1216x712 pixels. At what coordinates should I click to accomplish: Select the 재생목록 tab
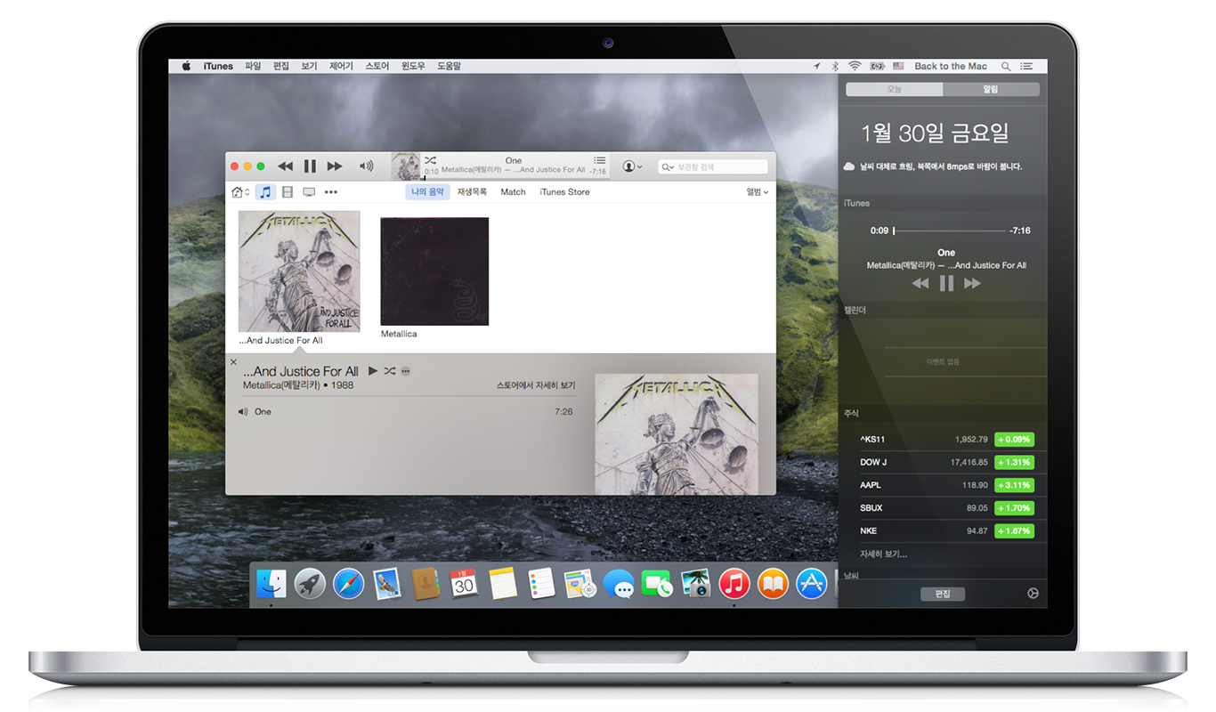click(x=473, y=192)
